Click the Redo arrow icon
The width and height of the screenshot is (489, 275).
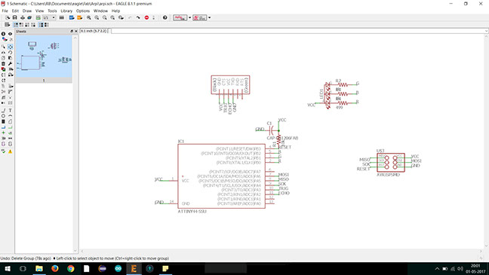[138, 18]
